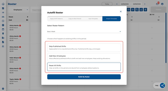Click the trash delete toolbar icon
168x91 pixels.
click(145, 10)
